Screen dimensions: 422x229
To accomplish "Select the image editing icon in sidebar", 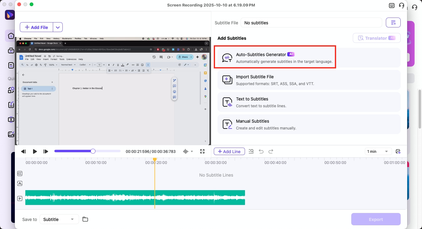I will point(11,134).
